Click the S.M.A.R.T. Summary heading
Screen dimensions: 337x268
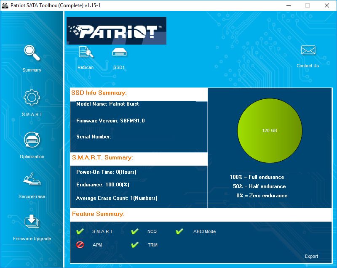102,157
